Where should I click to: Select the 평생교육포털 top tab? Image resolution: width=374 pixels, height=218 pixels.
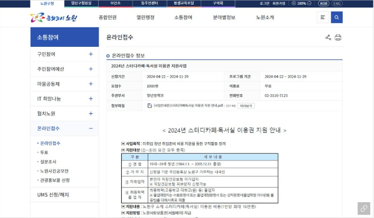(x=184, y=3)
